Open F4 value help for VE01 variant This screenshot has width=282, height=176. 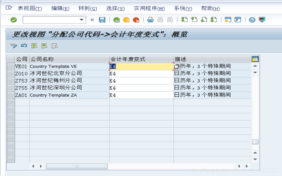click(x=177, y=66)
